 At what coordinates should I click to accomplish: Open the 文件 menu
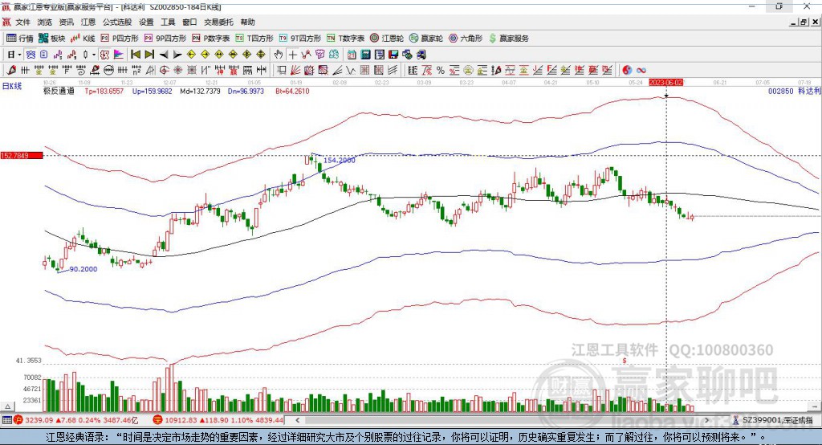coord(22,22)
